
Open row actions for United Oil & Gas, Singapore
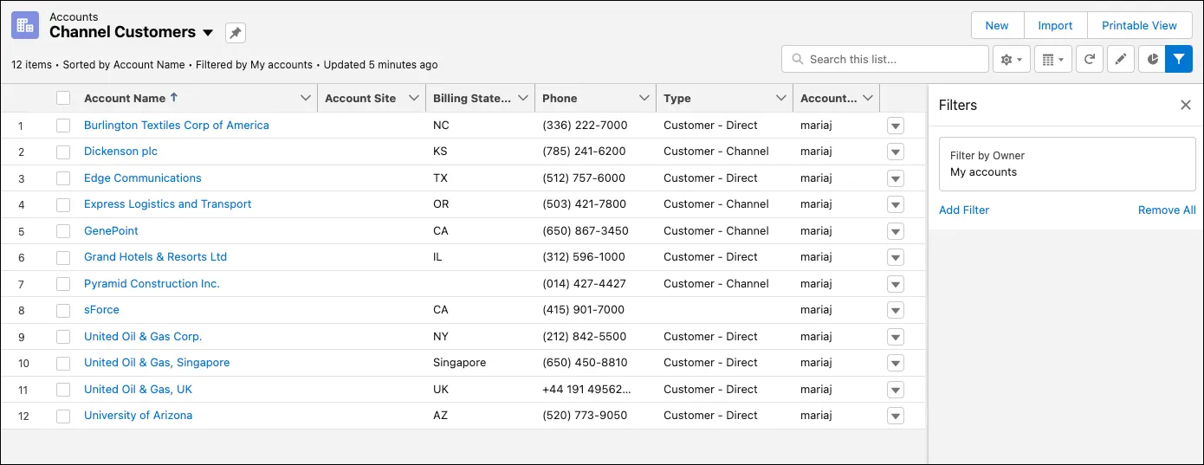[x=896, y=363]
